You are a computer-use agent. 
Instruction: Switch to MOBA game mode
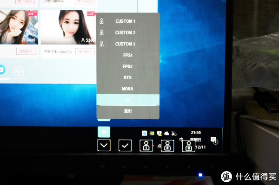tap(128, 89)
